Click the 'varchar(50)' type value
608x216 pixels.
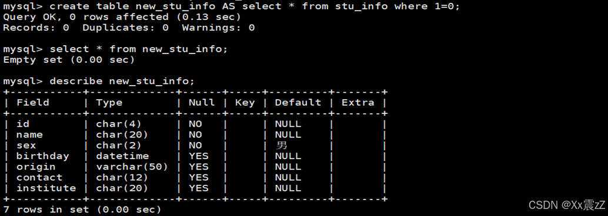(132, 167)
